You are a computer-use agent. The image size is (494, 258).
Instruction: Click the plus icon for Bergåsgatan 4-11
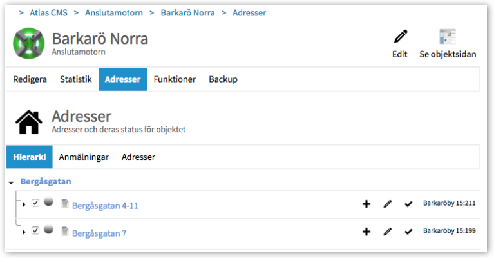coord(366,204)
